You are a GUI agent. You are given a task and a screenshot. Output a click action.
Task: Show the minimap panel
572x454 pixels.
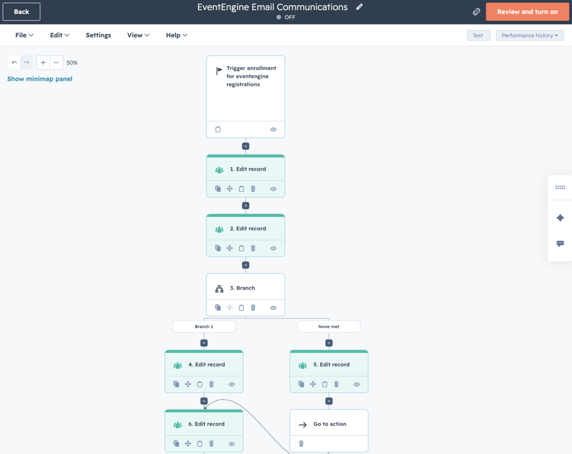[x=40, y=79]
